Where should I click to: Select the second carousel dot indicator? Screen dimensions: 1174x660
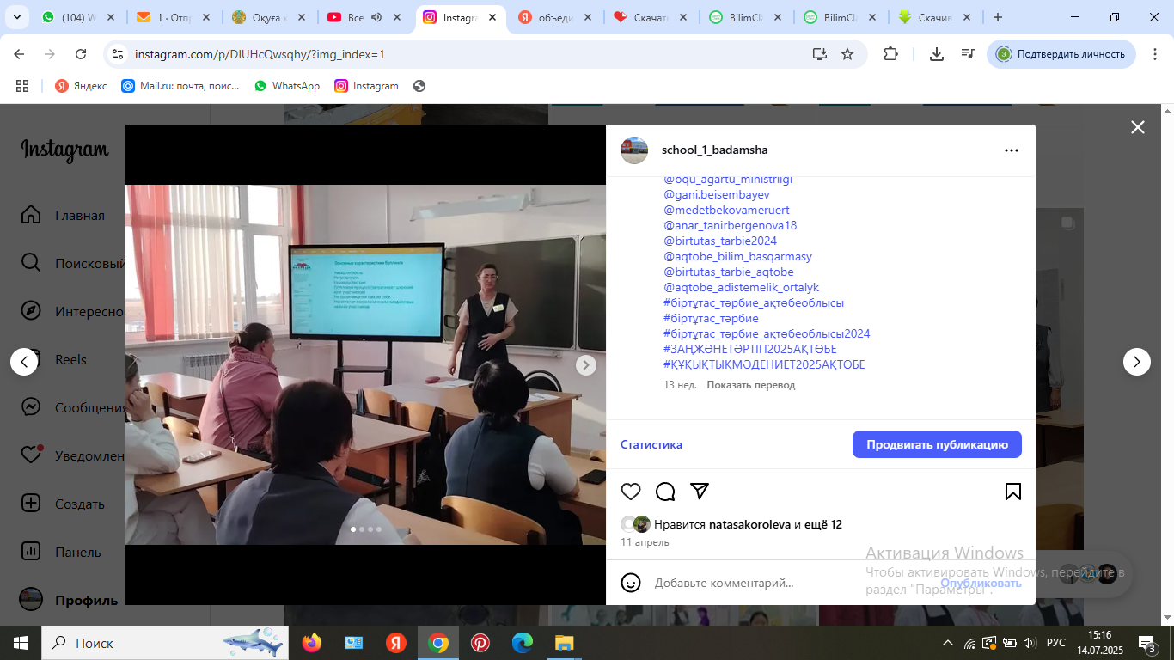pos(362,529)
